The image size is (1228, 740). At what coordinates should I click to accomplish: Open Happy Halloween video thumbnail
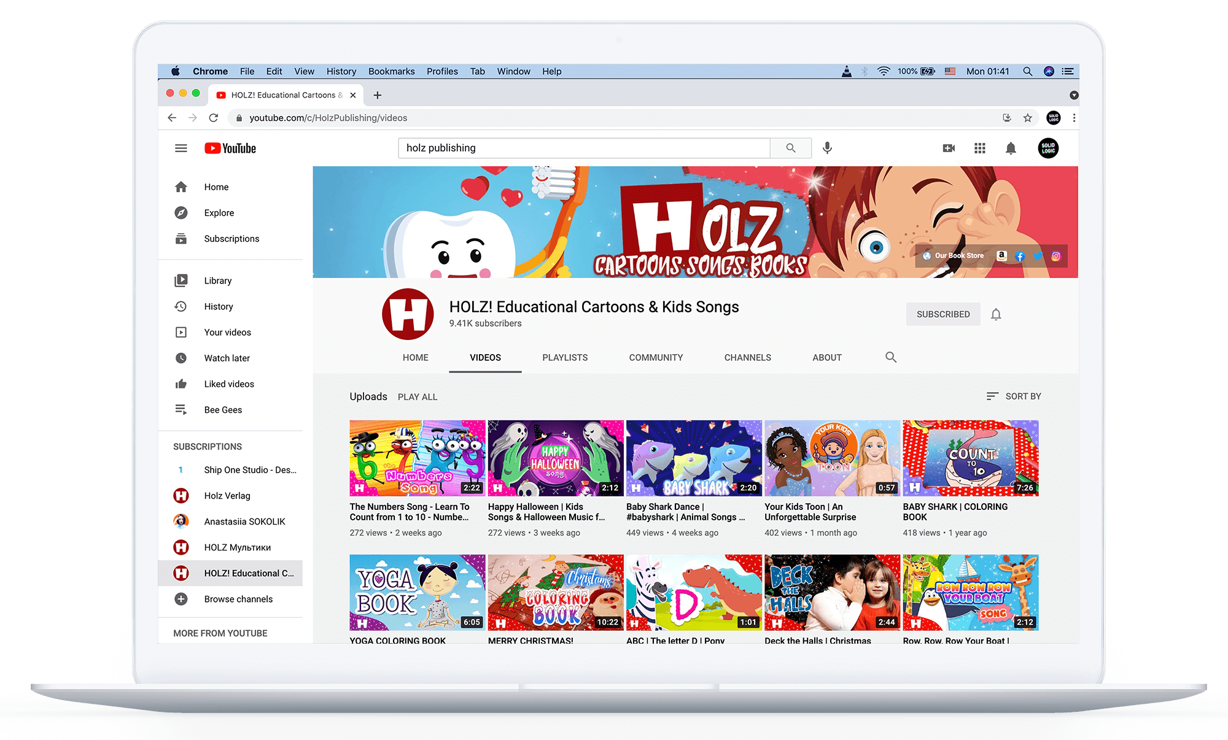(x=556, y=458)
